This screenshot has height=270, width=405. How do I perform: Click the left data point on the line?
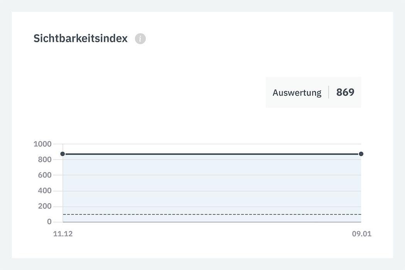point(62,154)
